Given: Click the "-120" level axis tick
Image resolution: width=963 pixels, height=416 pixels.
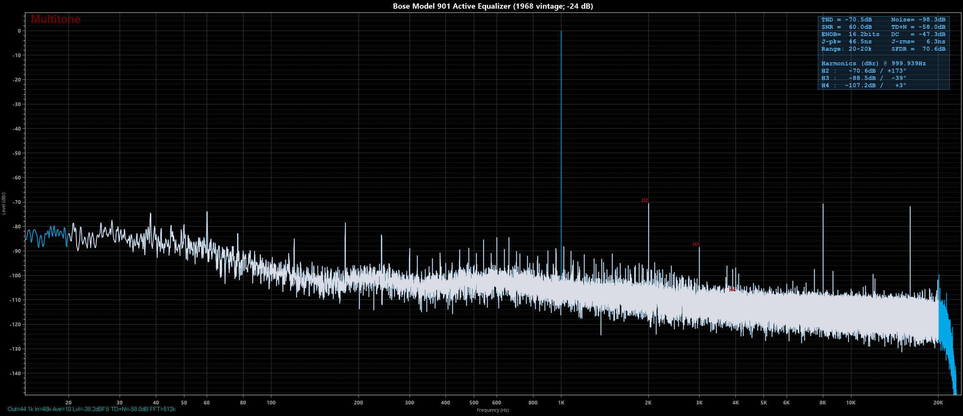Looking at the screenshot, I should [x=16, y=324].
